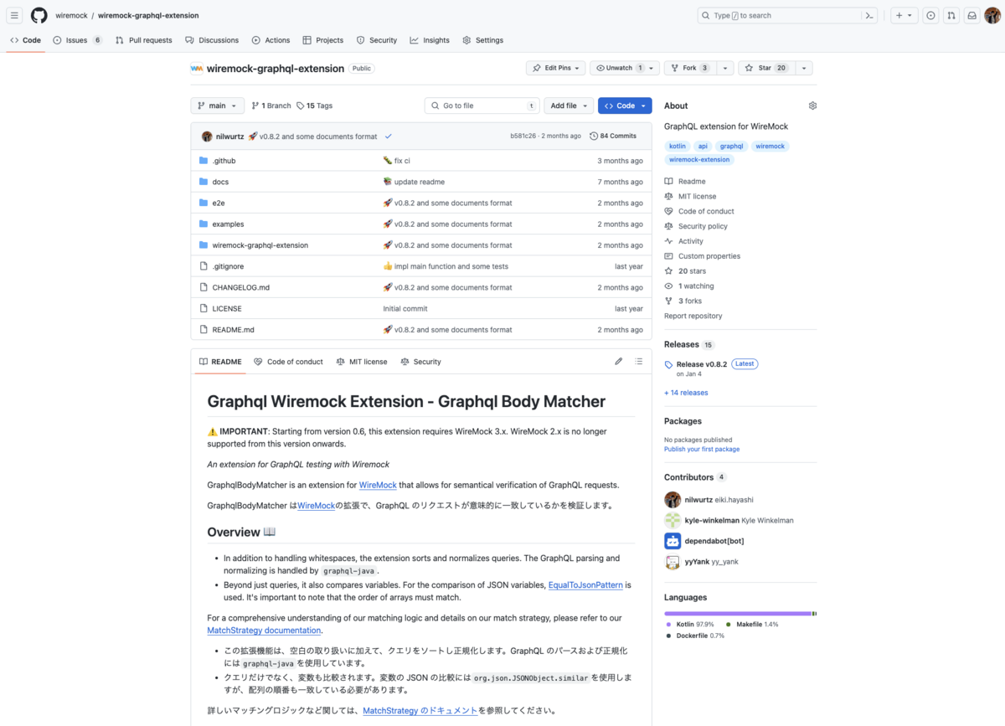The image size is (1005, 726).
Task: Star the wiremock-graphql-extension repository
Action: [x=765, y=68]
